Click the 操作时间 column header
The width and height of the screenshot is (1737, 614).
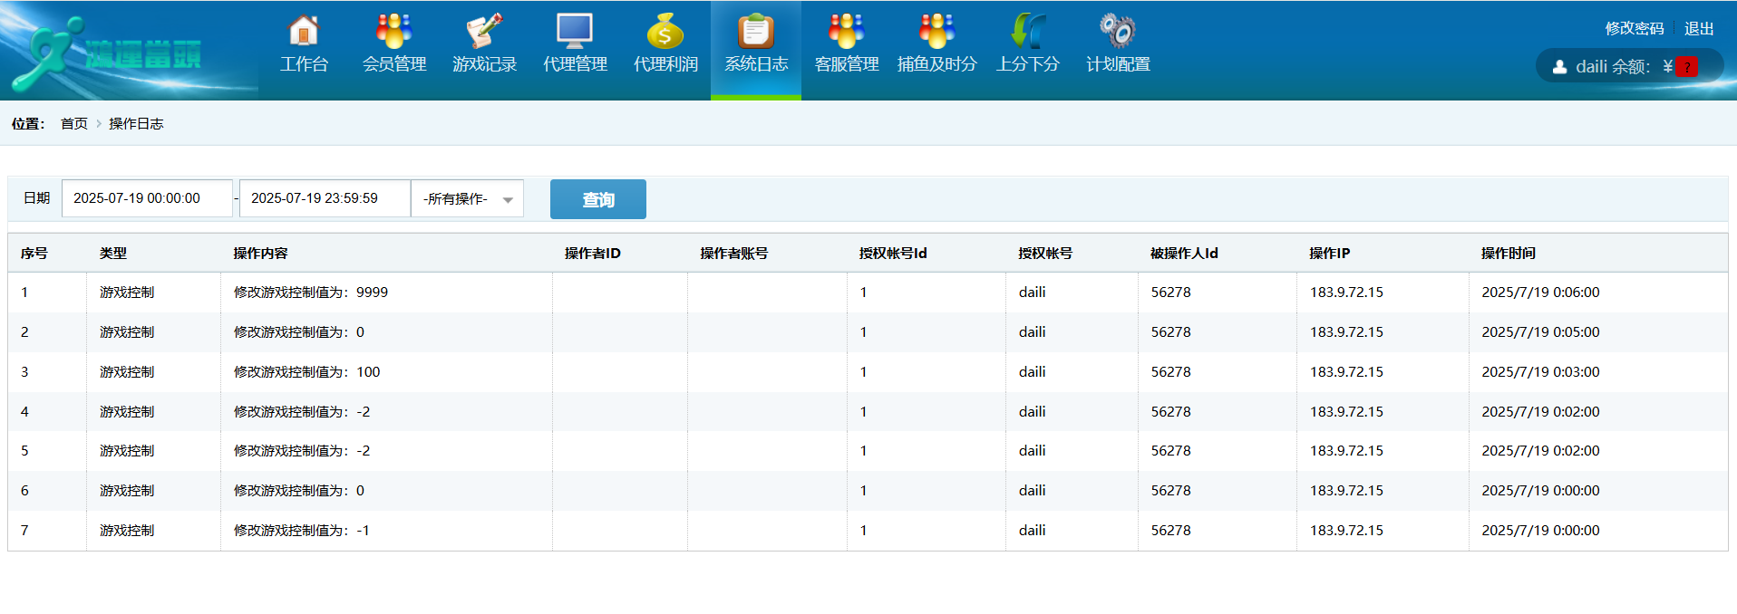[x=1508, y=254]
